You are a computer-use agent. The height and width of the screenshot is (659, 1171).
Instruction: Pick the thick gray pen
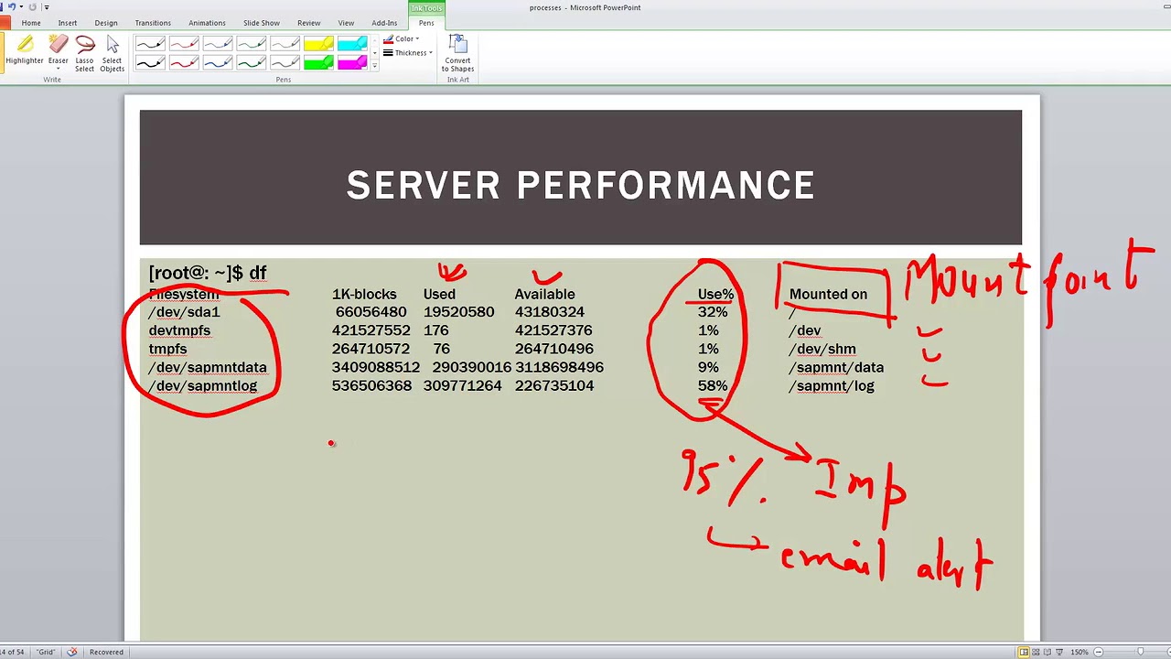tap(285, 62)
